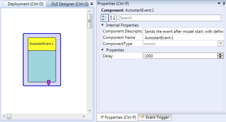The height and width of the screenshot is (122, 226).
Task: Collapse the Internal Properties section
Action: click(x=102, y=25)
